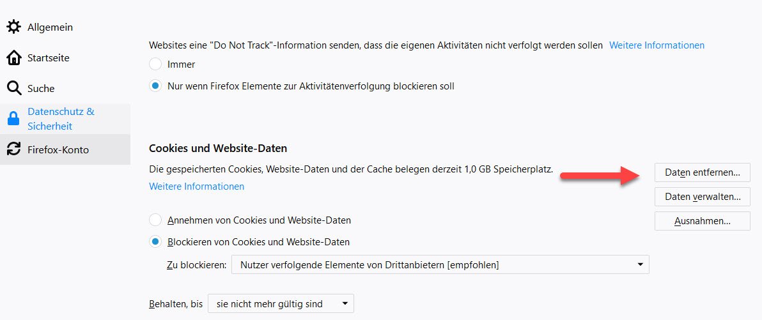Open Cookies section "Weitere Informationen" link
762x320 pixels.
(x=196, y=187)
